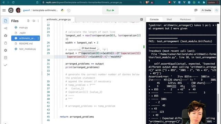
Task: Open the Packages cube sidebar icon
Action: (6, 35)
